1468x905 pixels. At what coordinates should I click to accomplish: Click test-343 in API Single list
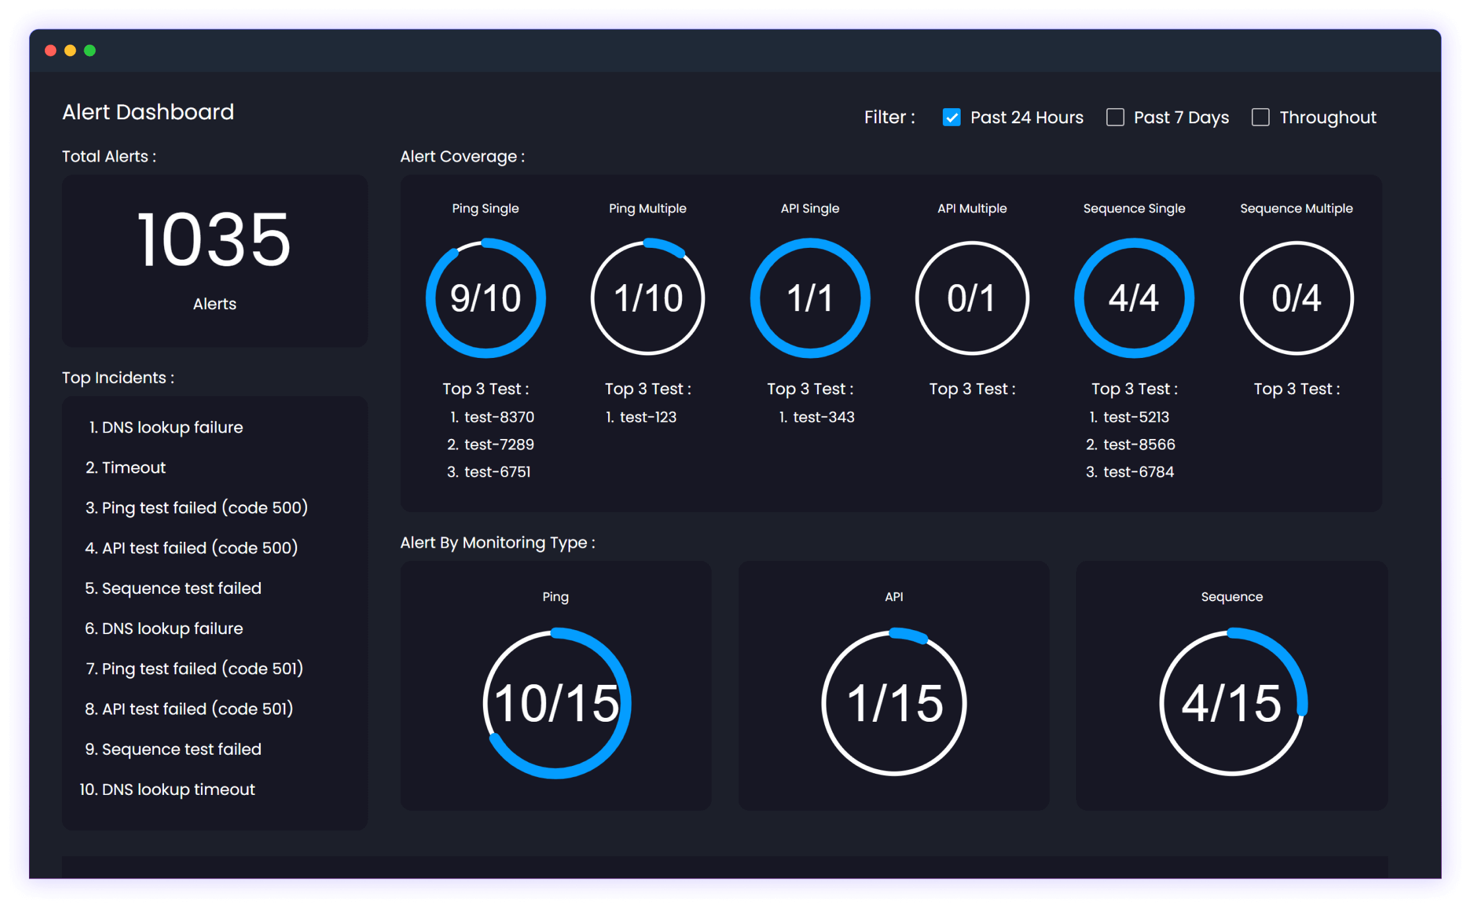tap(823, 417)
